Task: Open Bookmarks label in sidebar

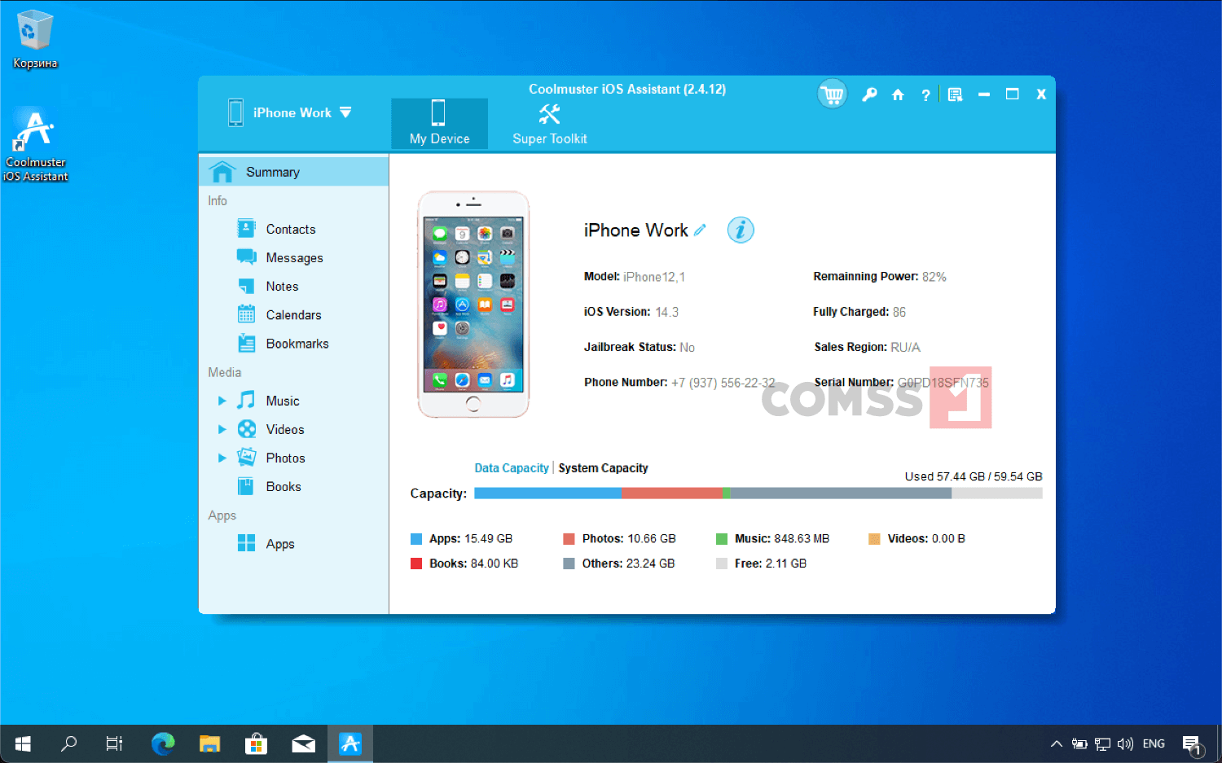Action: (297, 344)
